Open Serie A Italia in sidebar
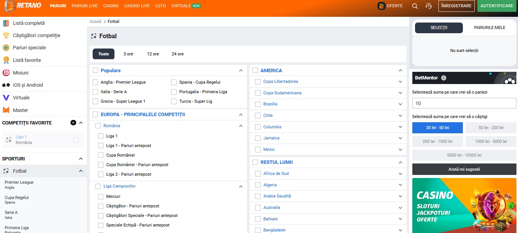This screenshot has width=518, height=233. (x=11, y=215)
